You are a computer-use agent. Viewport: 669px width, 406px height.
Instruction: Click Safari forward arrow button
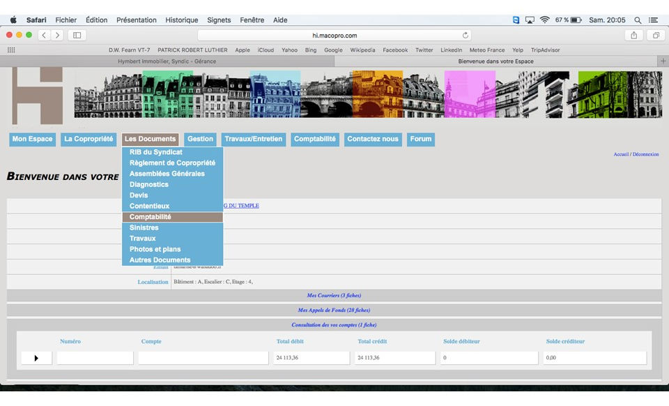57,35
